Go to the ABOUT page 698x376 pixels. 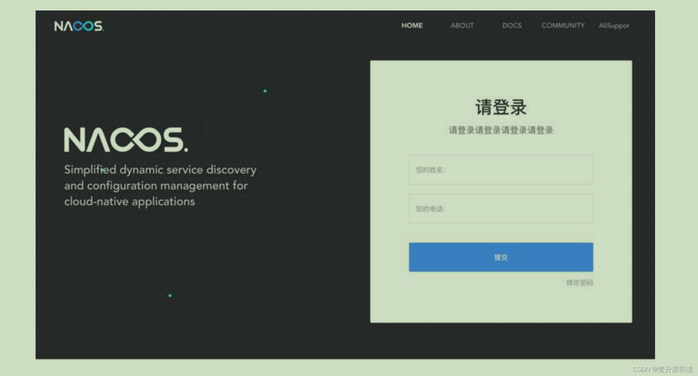[462, 26]
